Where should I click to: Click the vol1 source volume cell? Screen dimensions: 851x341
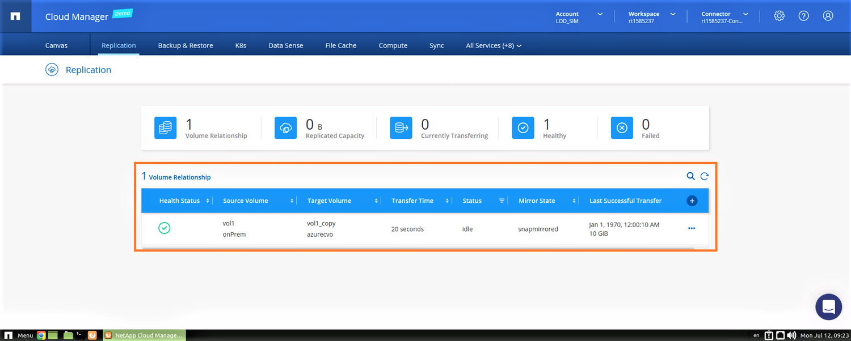pyautogui.click(x=229, y=223)
